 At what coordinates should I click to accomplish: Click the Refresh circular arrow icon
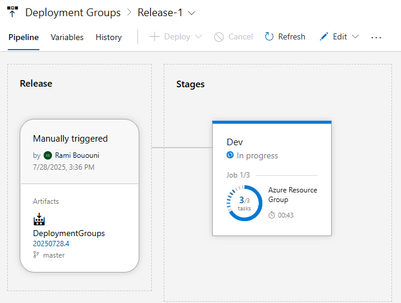click(270, 37)
